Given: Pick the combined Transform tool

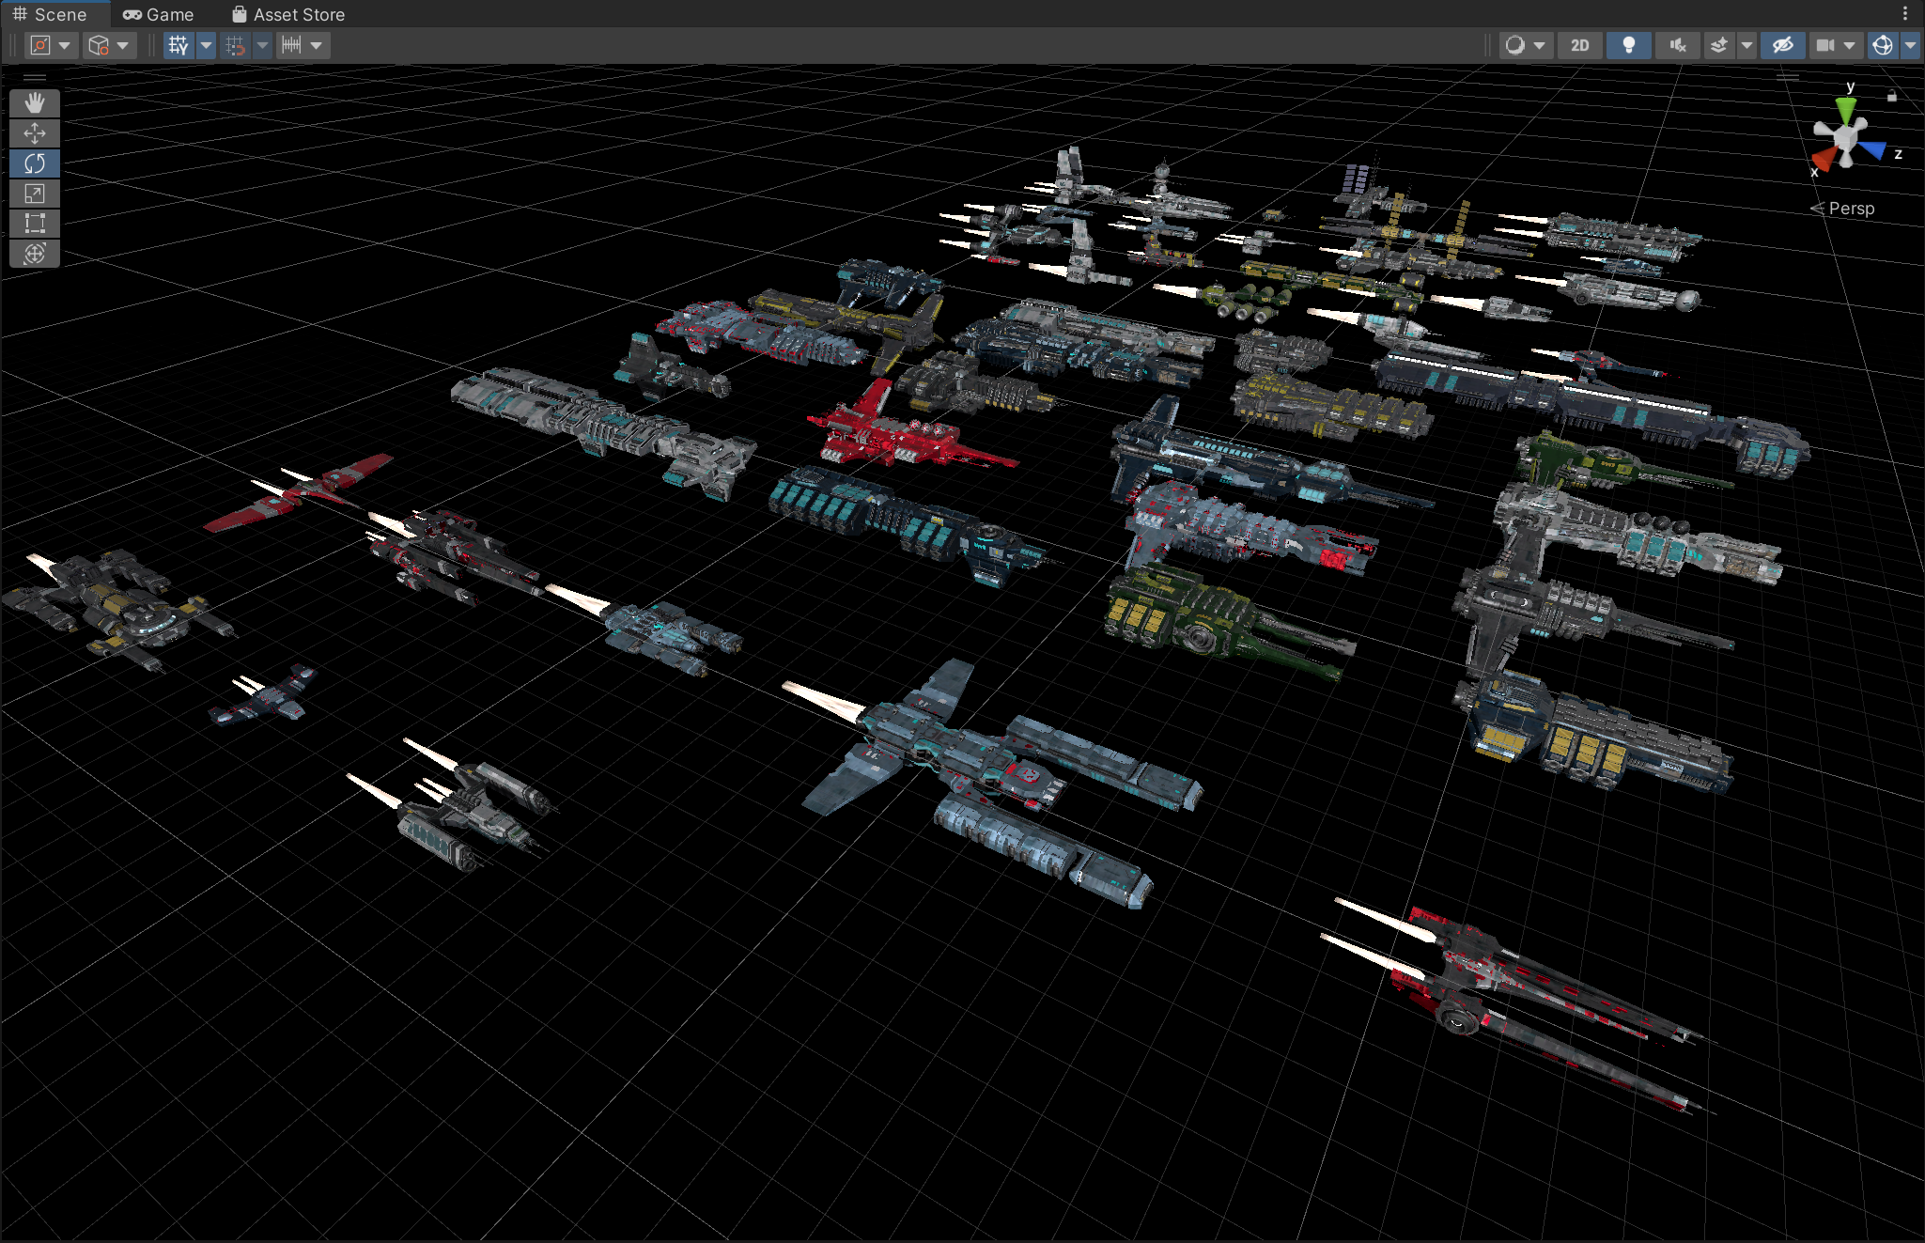Looking at the screenshot, I should pyautogui.click(x=35, y=254).
